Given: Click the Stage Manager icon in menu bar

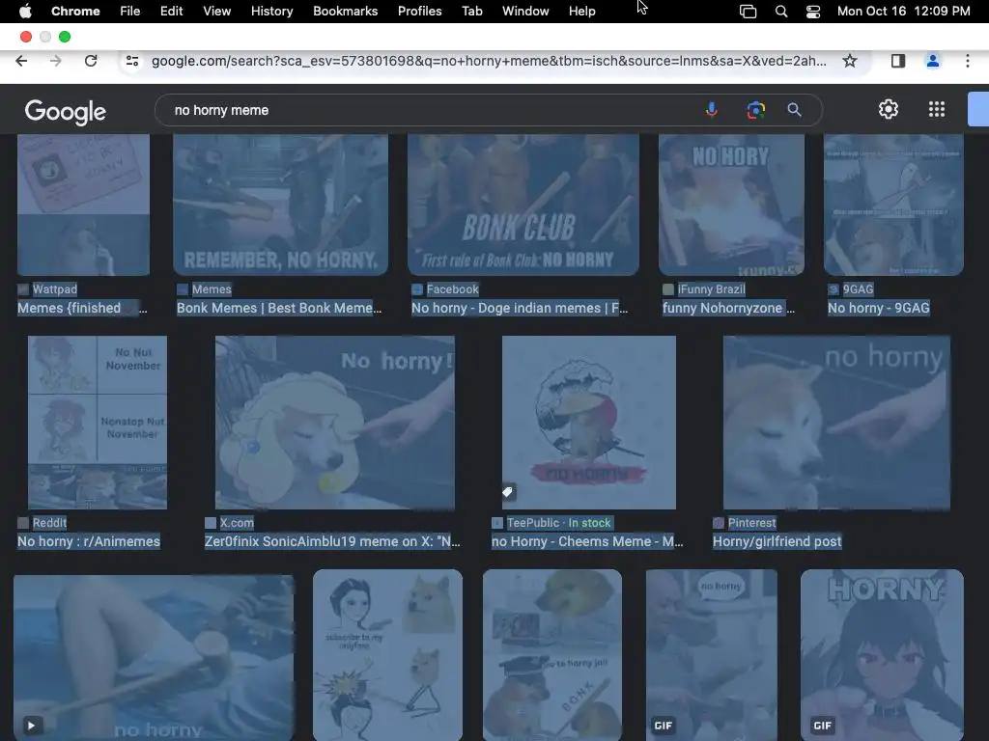Looking at the screenshot, I should coord(749,12).
